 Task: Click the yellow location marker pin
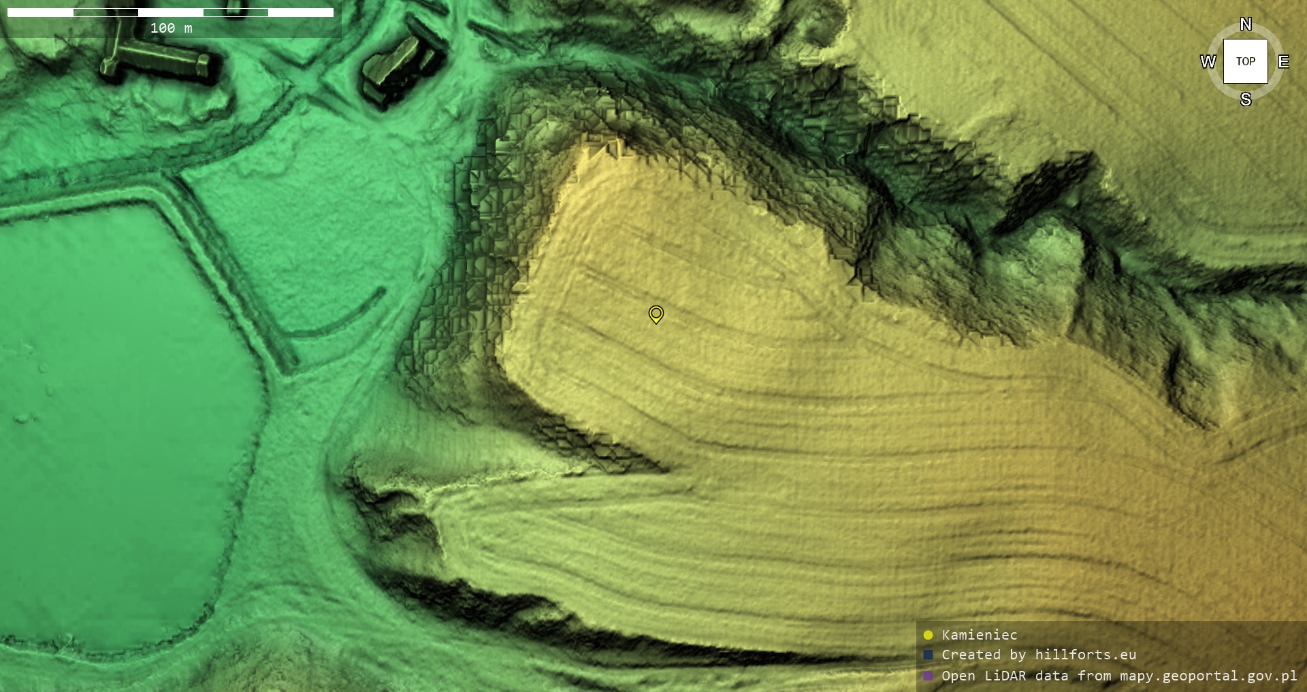[x=656, y=314]
